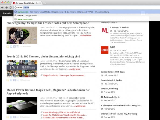Click Twitter share icon under Phoneography article
Image resolution: width=160 pixels, height=120 pixels.
pos(11,46)
